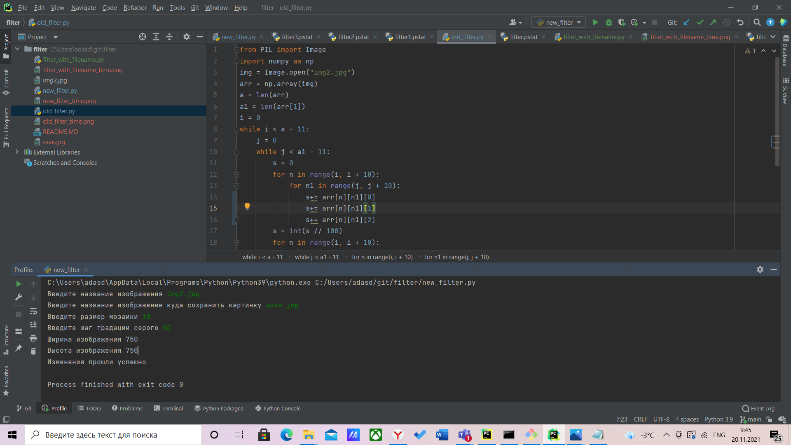The image size is (791, 445).
Task: Click the Debug bug icon
Action: (608, 22)
